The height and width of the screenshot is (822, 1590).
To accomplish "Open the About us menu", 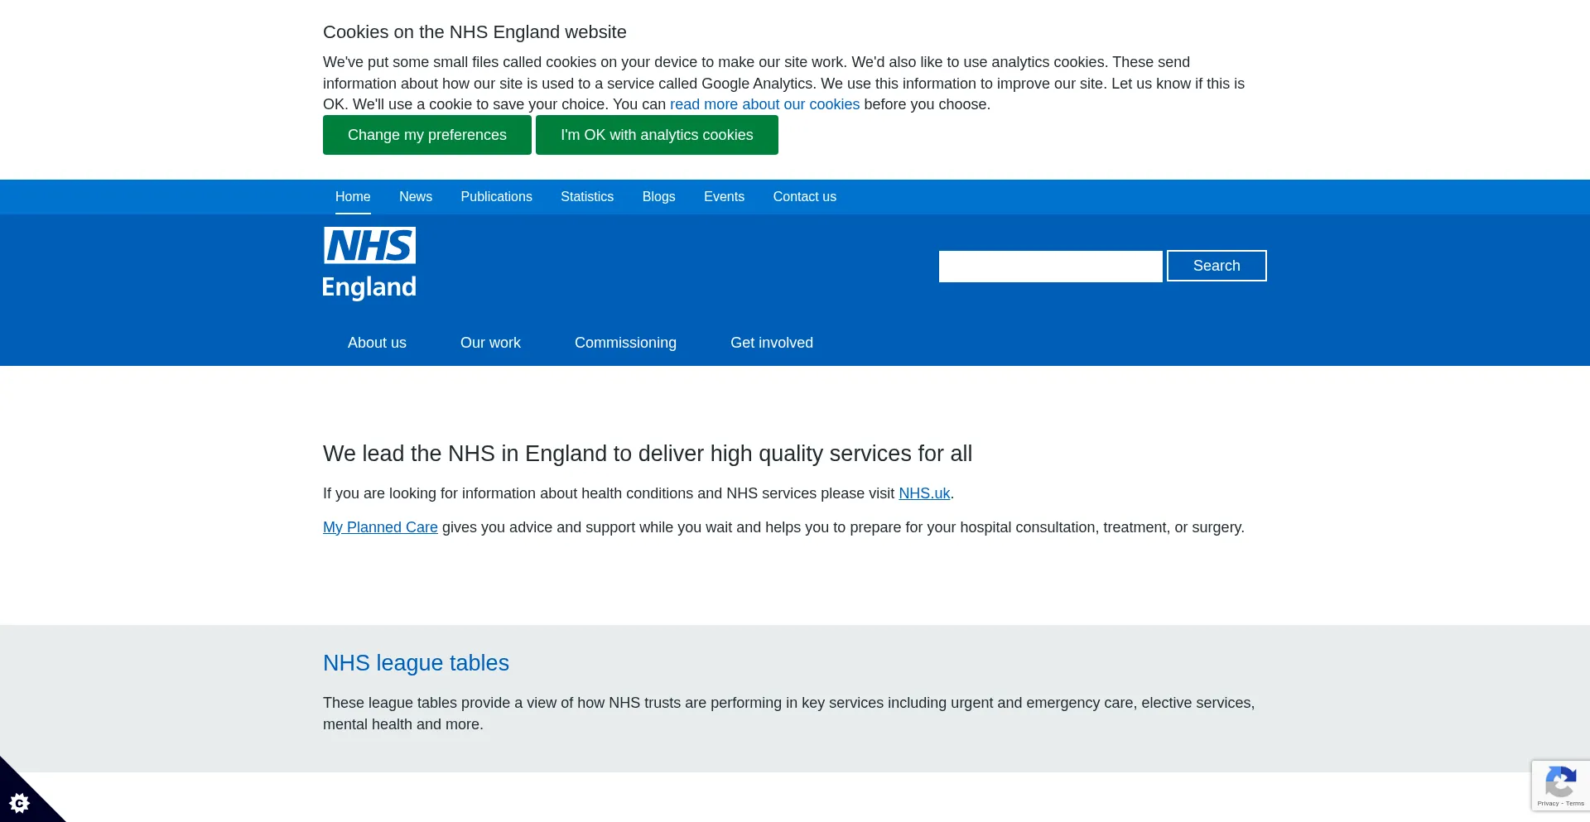I will tap(377, 343).
